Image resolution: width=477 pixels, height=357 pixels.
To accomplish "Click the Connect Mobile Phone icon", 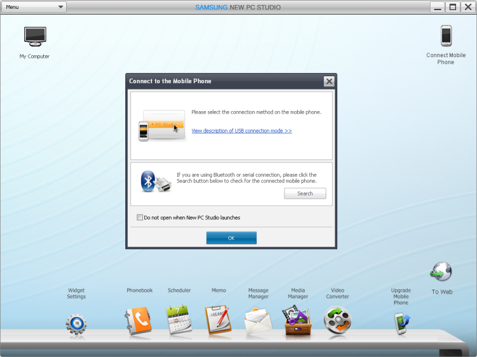I will 446,36.
